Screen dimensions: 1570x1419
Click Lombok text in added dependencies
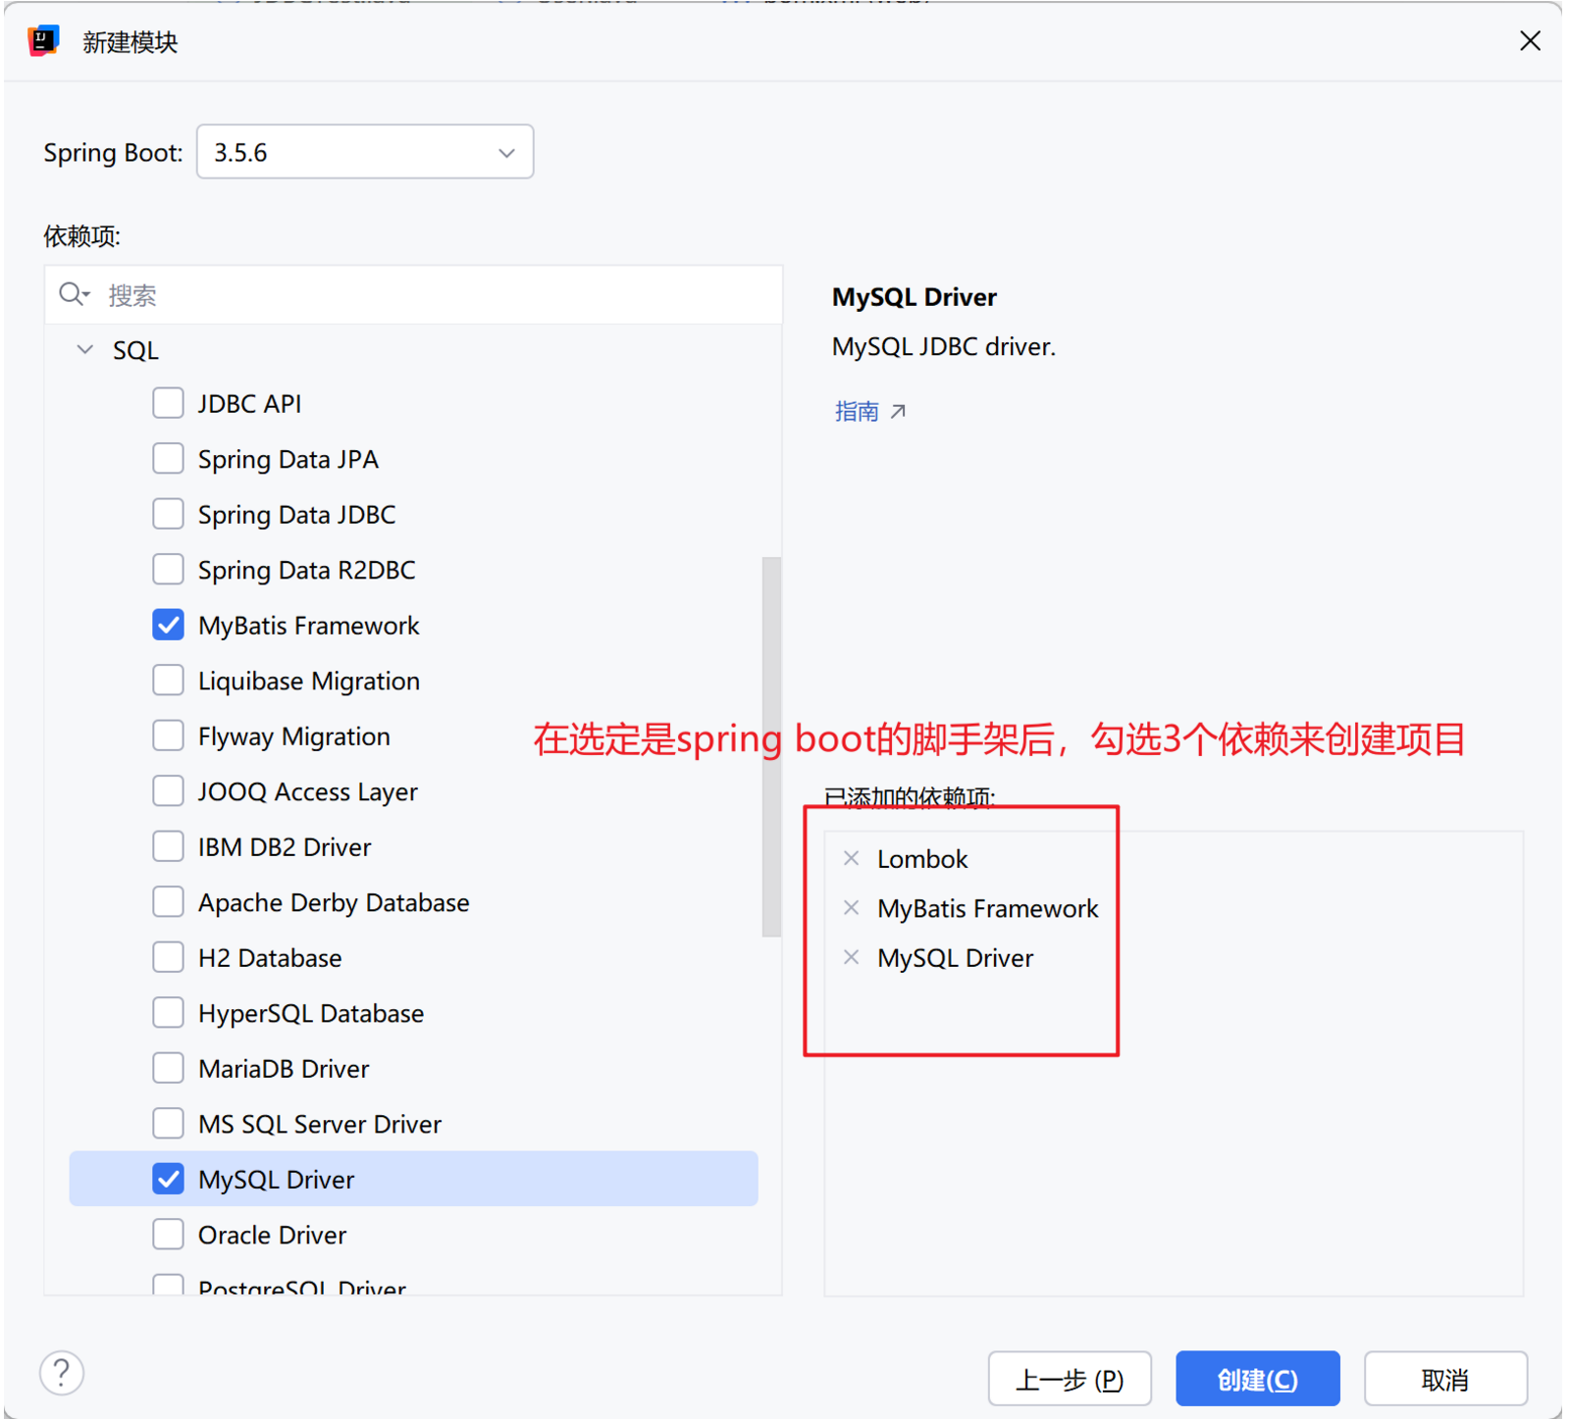pos(922,859)
